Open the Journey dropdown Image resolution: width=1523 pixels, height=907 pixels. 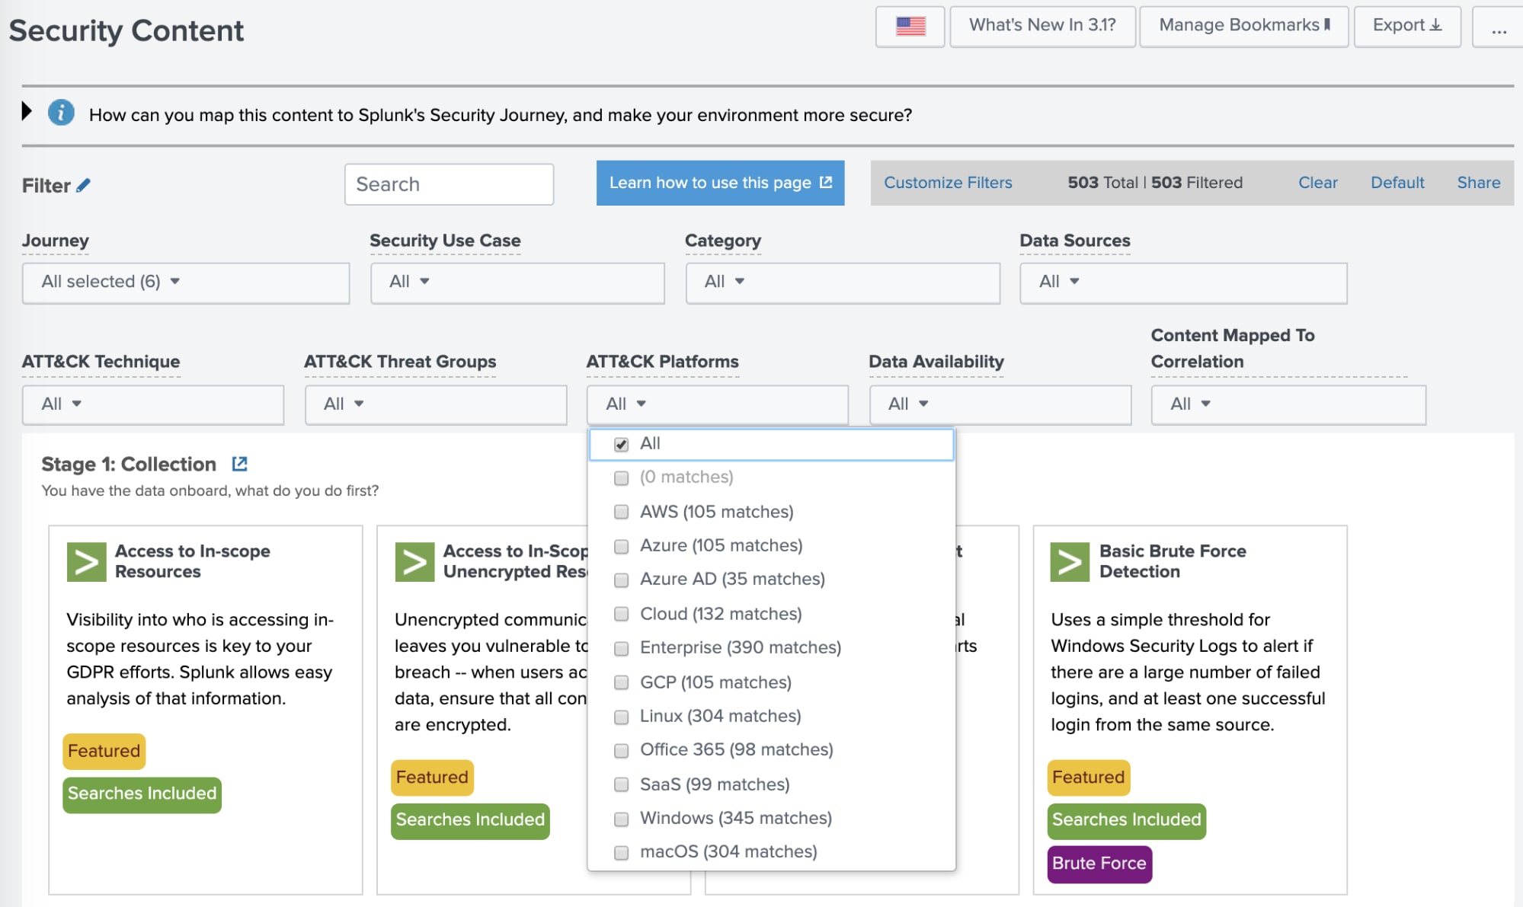(186, 283)
